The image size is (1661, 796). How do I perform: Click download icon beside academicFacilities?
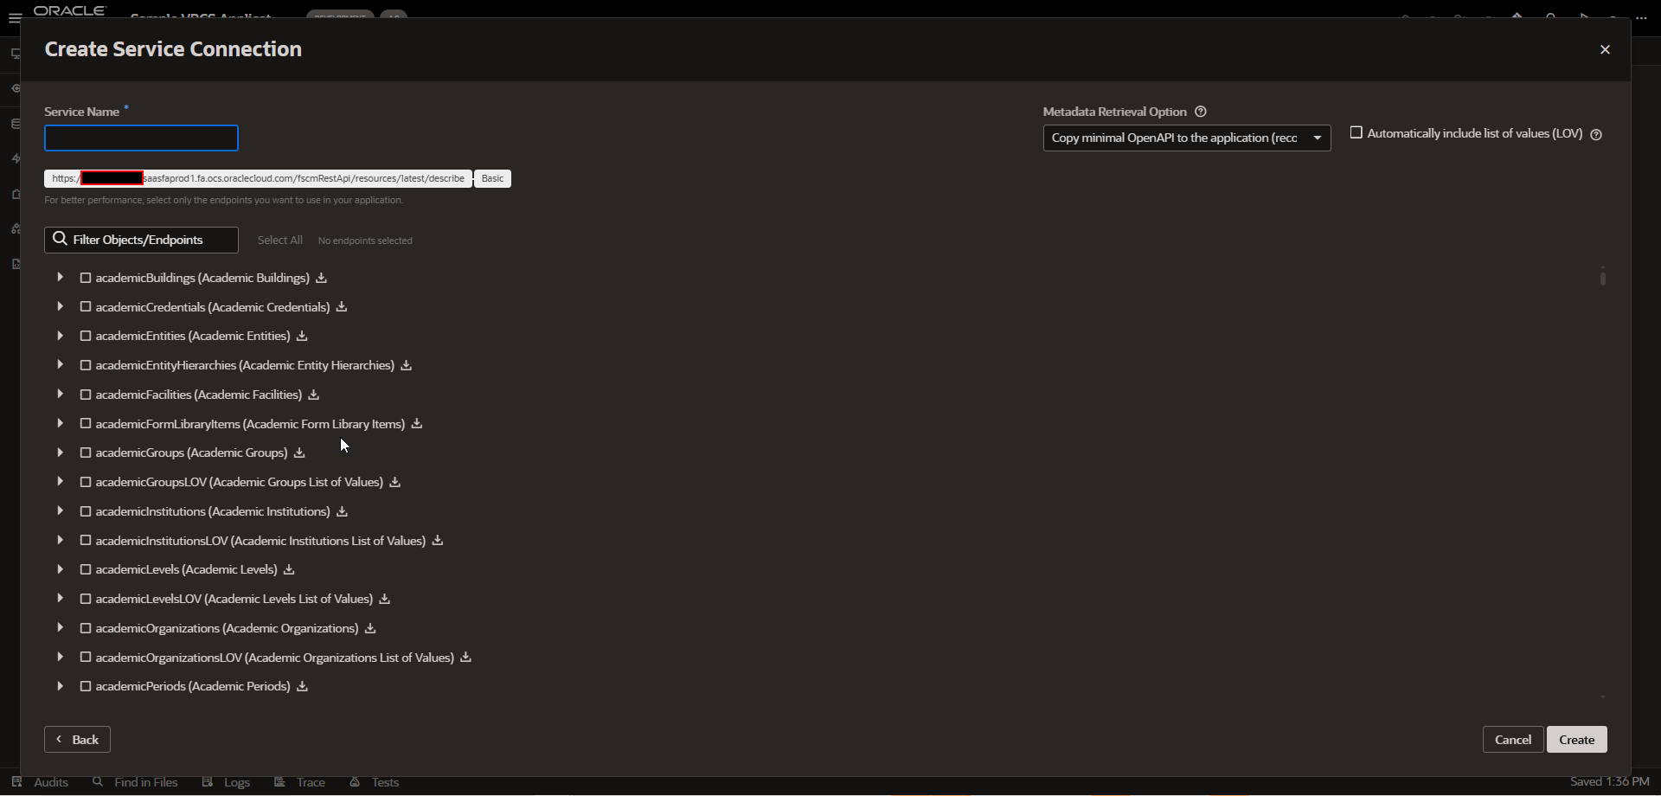(314, 395)
